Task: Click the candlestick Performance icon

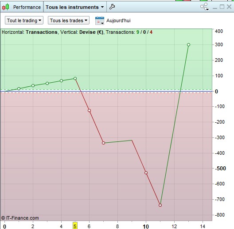Action: click(6, 7)
